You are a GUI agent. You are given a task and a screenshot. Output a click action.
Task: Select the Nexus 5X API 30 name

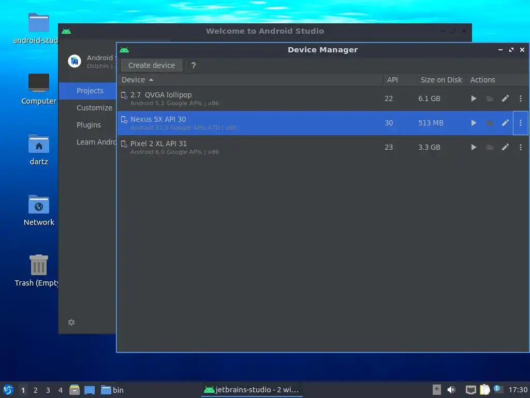[x=158, y=119]
